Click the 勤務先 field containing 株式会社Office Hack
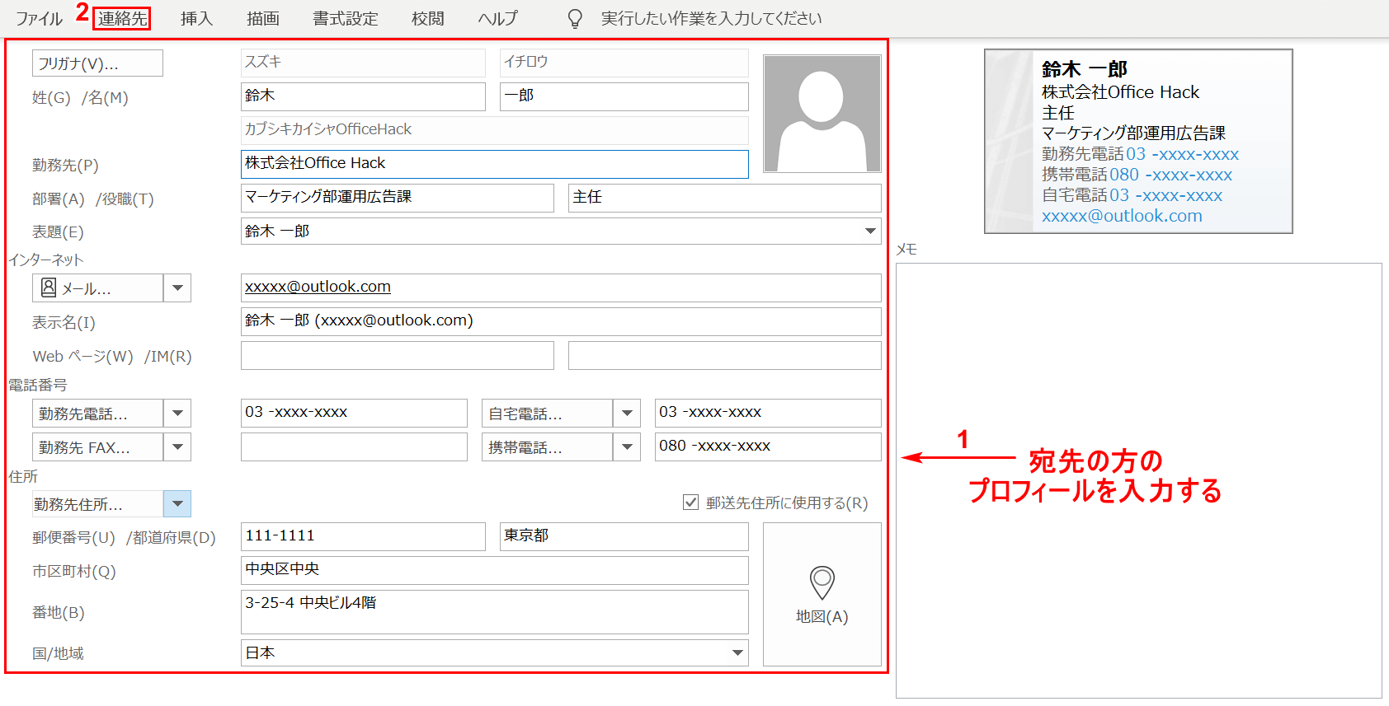Viewport: 1389px width, 706px height. point(494,164)
